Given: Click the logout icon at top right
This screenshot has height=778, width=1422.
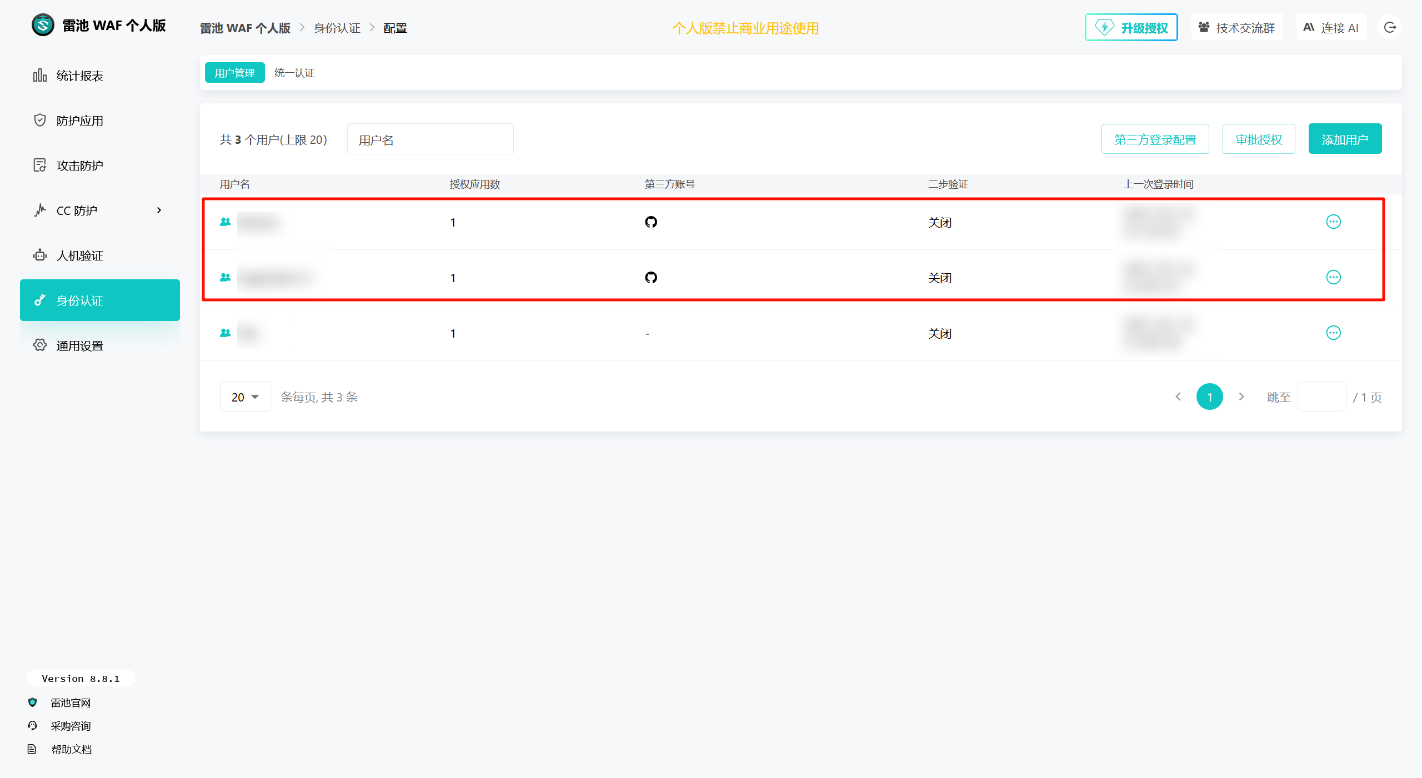Looking at the screenshot, I should 1389,27.
